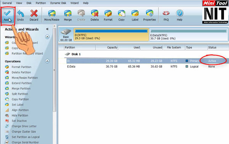Image resolution: width=229 pixels, height=144 pixels.
Task: Select Change Serial Number operation
Action: pyautogui.click(x=25, y=142)
